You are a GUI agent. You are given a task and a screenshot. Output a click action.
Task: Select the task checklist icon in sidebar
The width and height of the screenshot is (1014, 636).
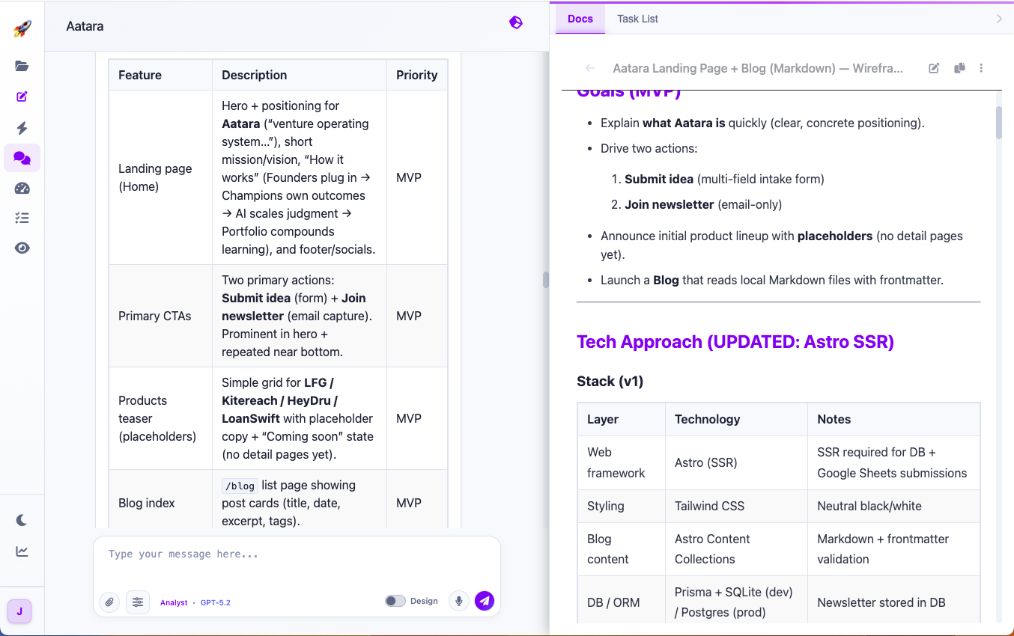(x=22, y=218)
